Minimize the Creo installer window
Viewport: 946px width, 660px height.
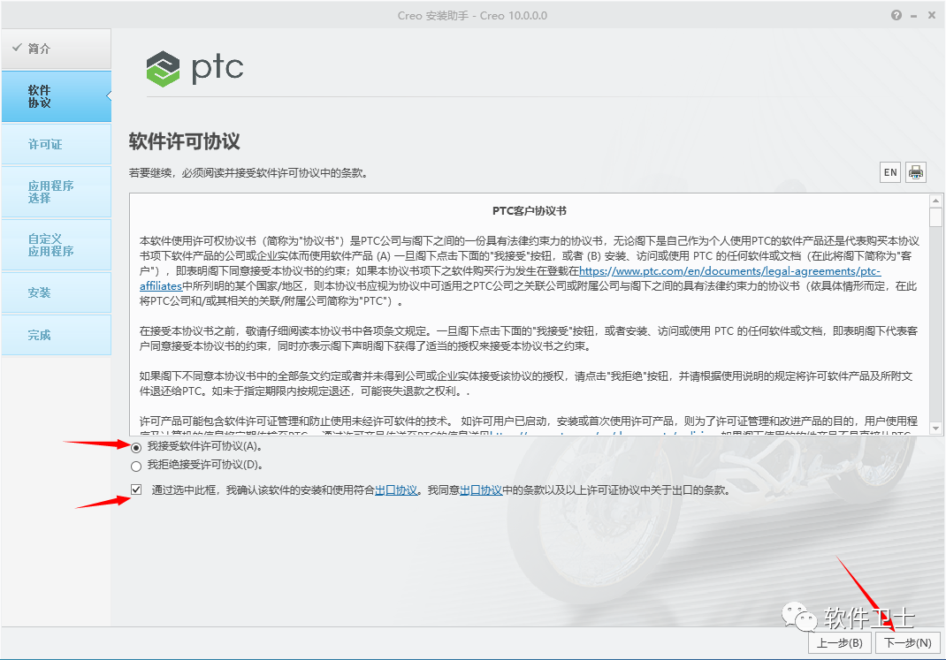click(914, 16)
